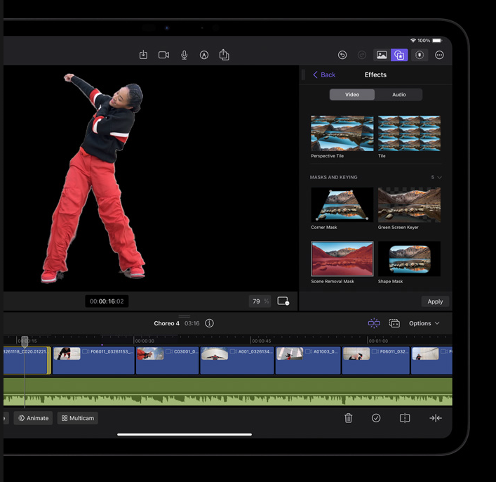This screenshot has width=496, height=482.
Task: Select the A001_0326134 clip
Action: pyautogui.click(x=237, y=360)
